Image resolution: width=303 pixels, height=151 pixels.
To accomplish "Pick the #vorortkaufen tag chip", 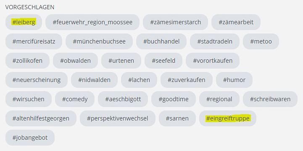I will tap(213, 61).
